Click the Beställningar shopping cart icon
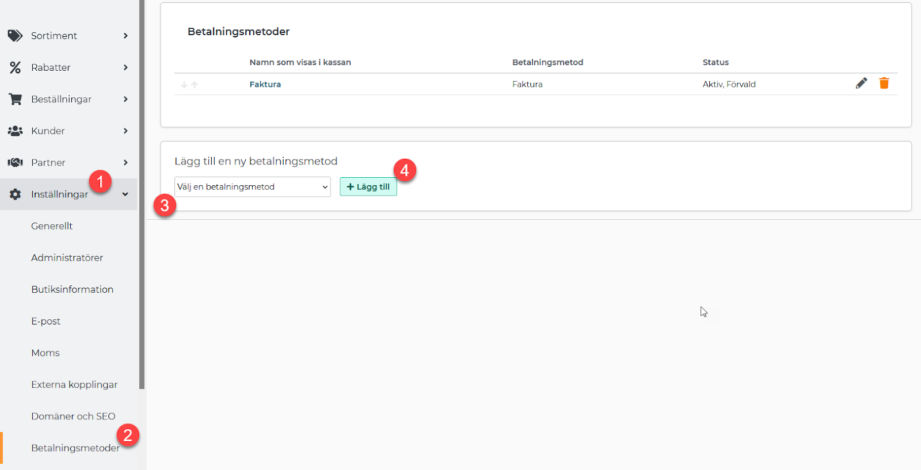The image size is (921, 470). [15, 99]
